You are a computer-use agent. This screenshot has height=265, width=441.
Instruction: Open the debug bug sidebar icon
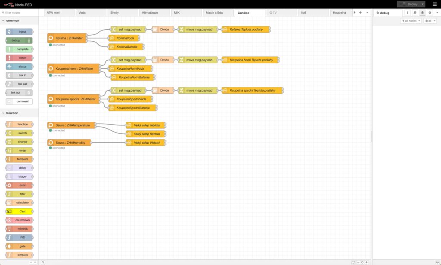(422, 12)
